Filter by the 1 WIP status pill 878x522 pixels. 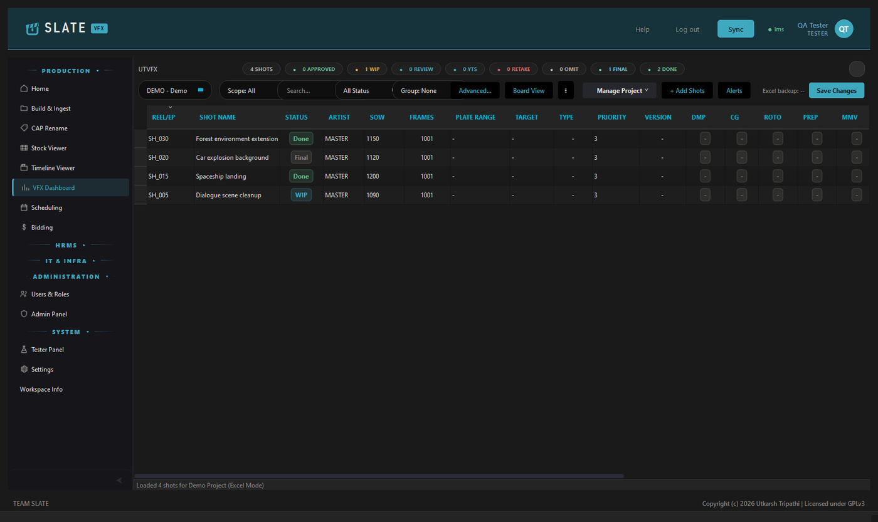(366, 69)
